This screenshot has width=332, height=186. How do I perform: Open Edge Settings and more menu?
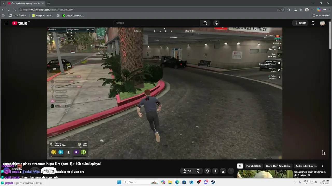coord(313,10)
